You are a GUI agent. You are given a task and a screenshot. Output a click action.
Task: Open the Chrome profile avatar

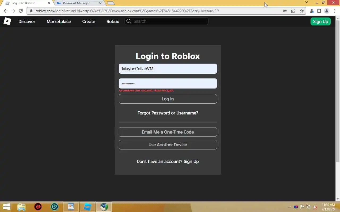point(327,11)
